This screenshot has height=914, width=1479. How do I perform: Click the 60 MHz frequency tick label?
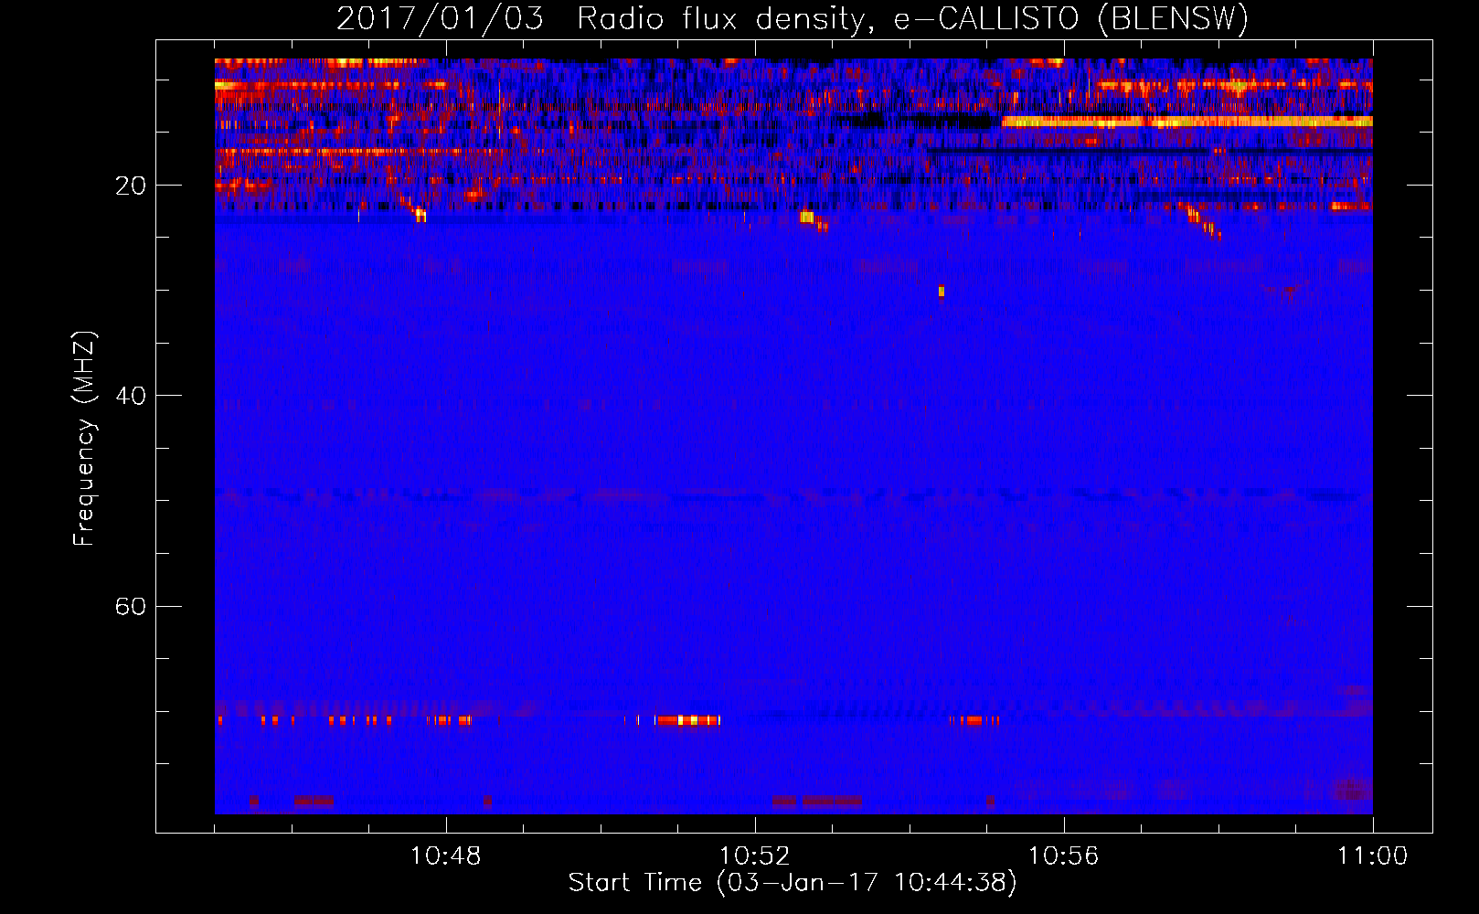click(130, 606)
